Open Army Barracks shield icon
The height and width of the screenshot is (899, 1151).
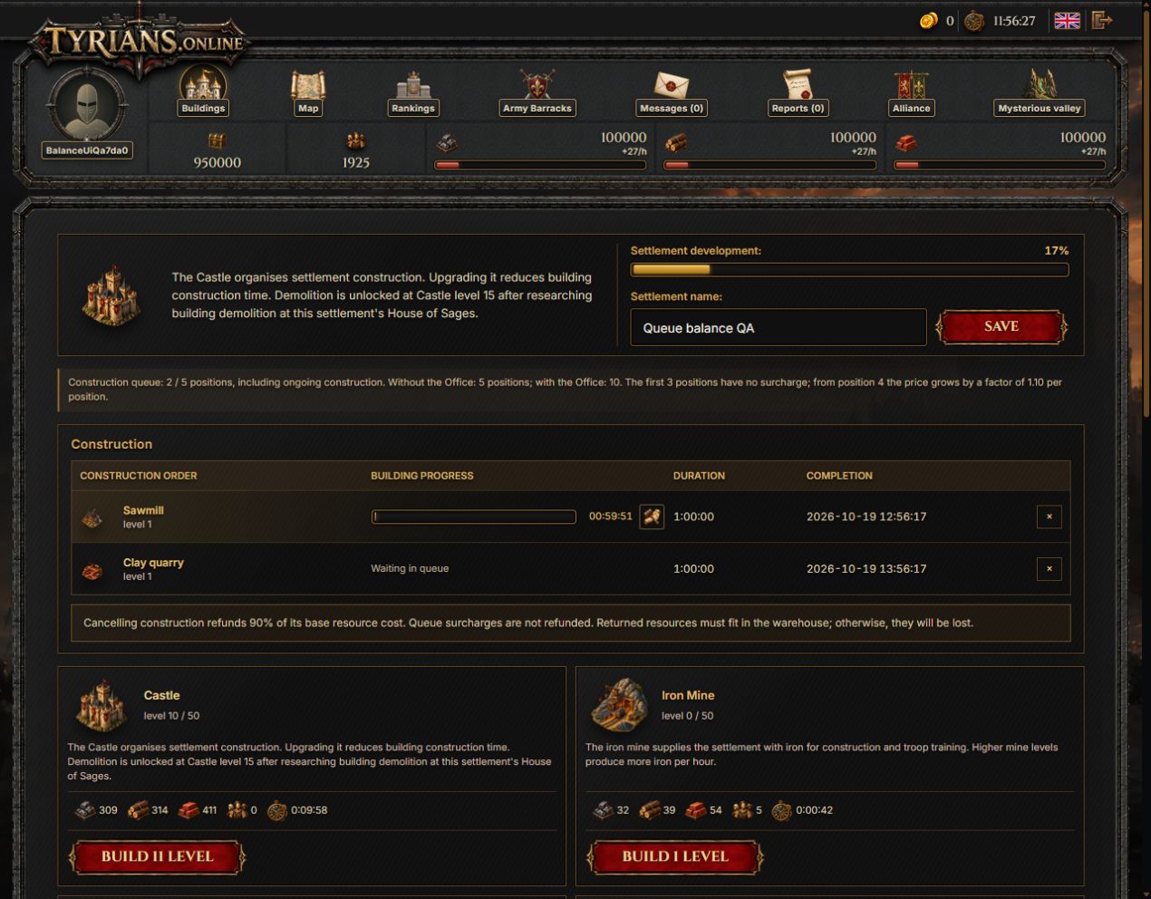(537, 84)
